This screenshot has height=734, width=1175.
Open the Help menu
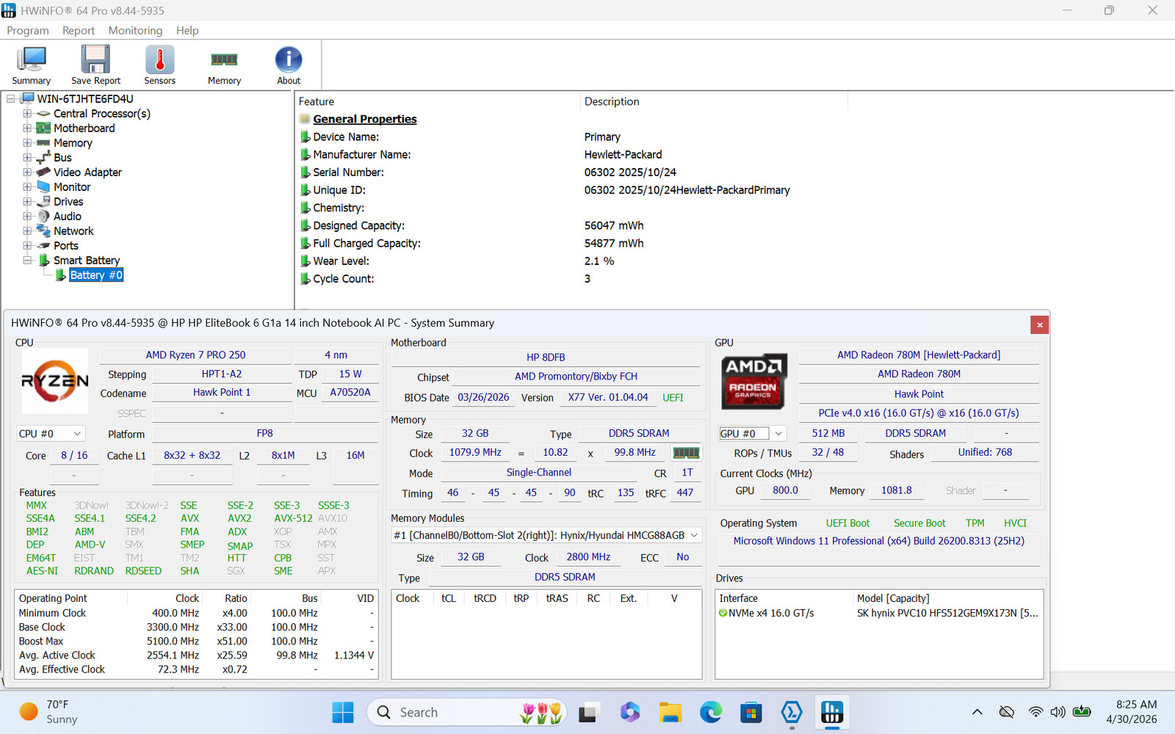coord(187,30)
